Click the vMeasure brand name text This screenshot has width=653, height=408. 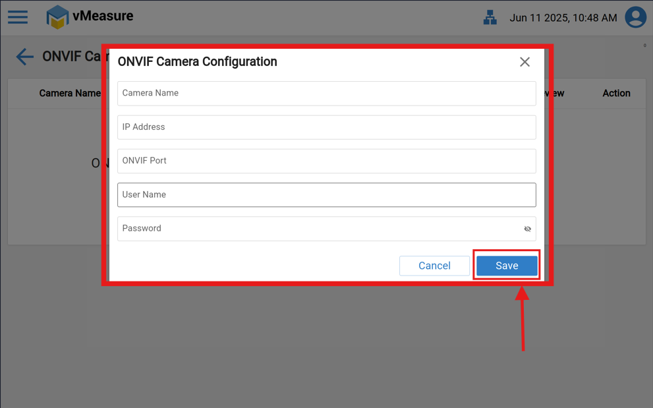coord(103,16)
